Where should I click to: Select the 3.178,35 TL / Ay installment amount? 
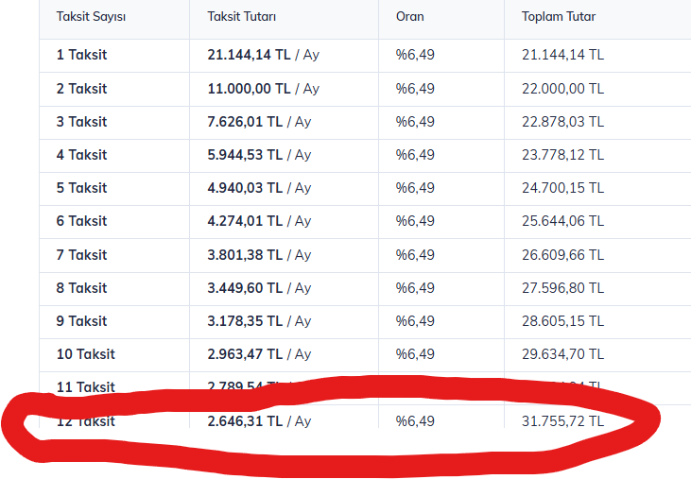(259, 321)
